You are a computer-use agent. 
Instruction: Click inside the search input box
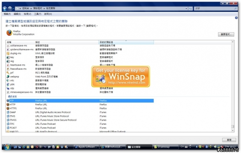coord(214,8)
